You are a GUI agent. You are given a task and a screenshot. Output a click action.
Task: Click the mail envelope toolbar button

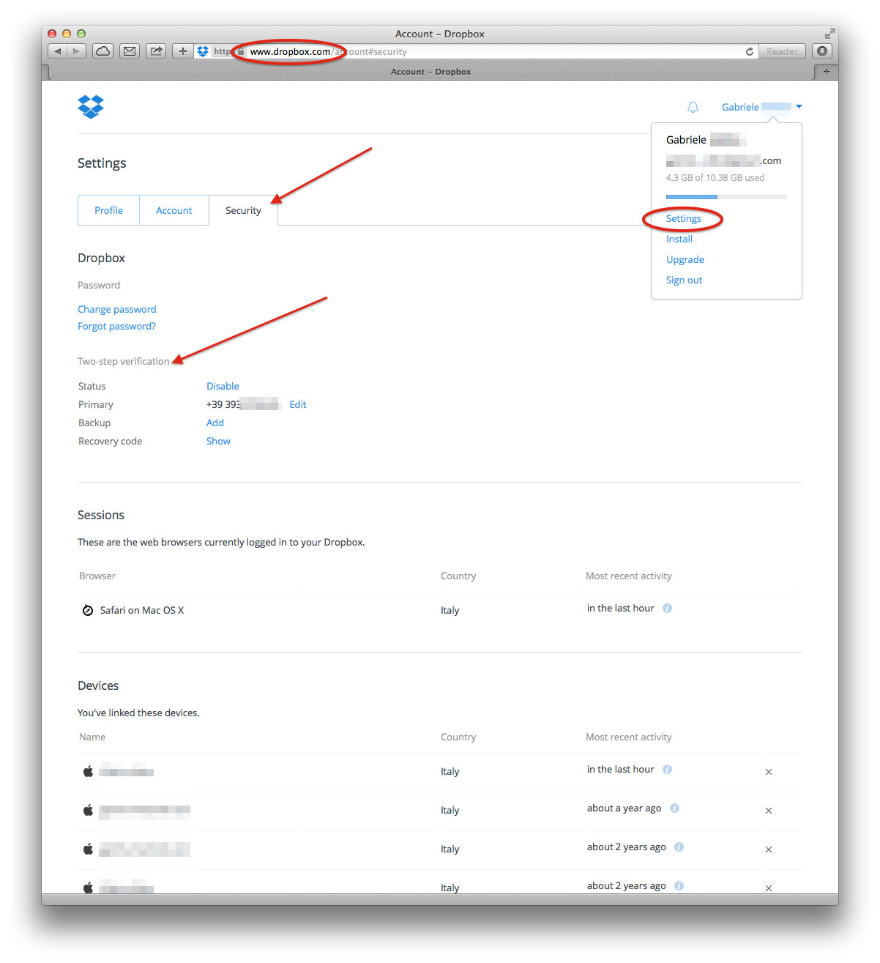click(x=130, y=51)
